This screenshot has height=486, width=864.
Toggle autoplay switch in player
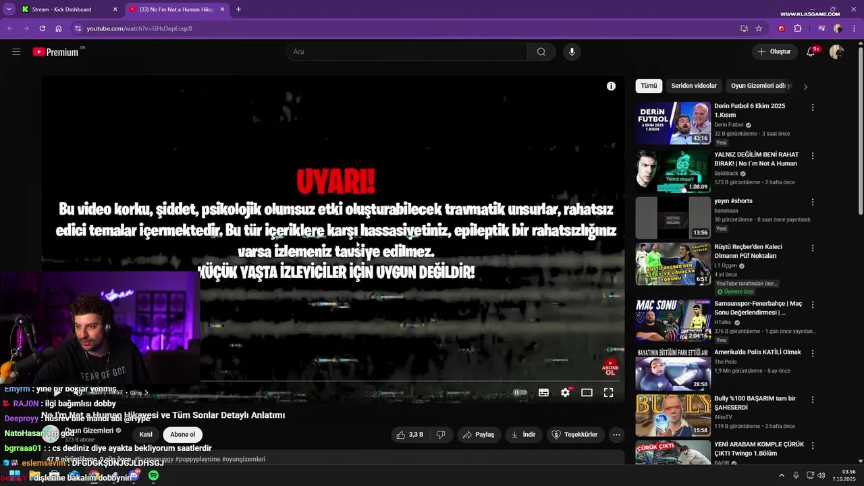tap(520, 392)
